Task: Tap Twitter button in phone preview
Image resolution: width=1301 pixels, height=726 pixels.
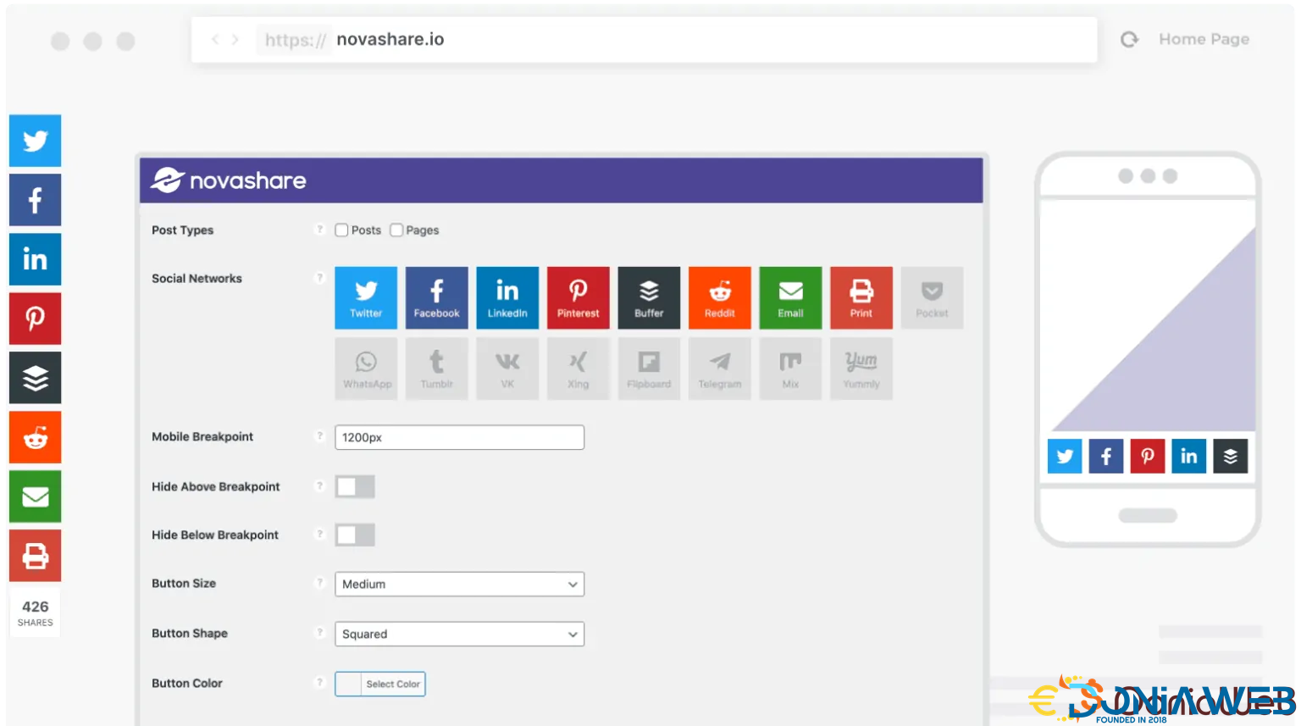Action: coord(1065,457)
